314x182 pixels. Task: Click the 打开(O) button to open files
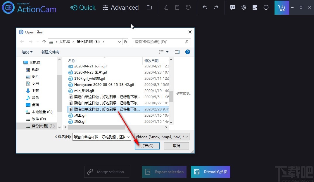point(147,146)
